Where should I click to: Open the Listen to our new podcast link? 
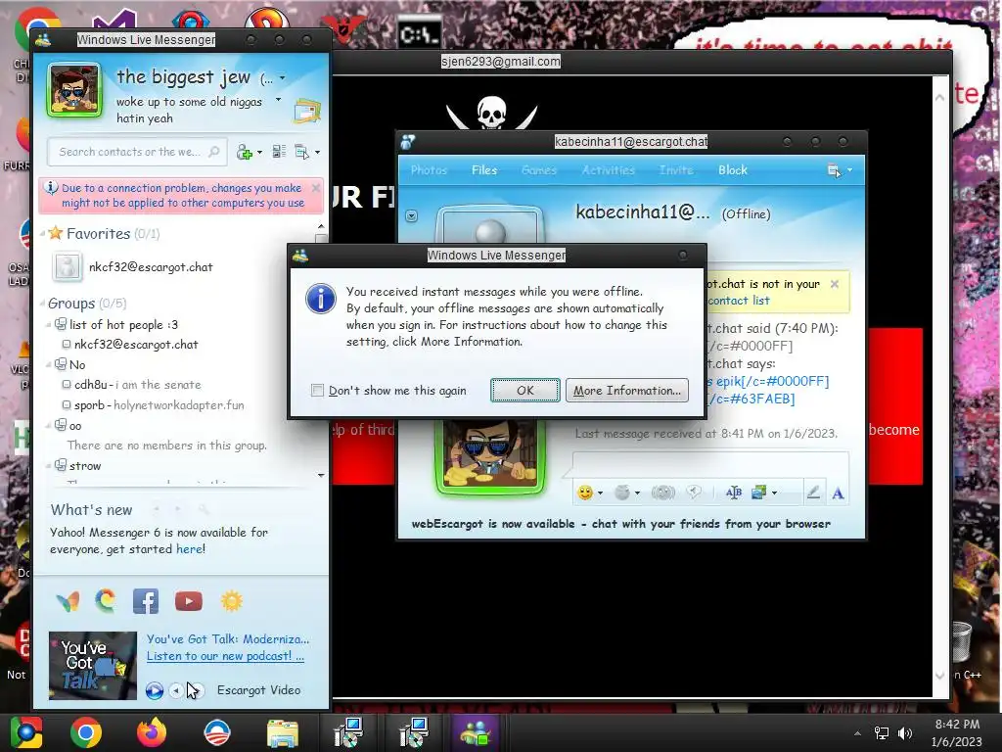point(226,655)
